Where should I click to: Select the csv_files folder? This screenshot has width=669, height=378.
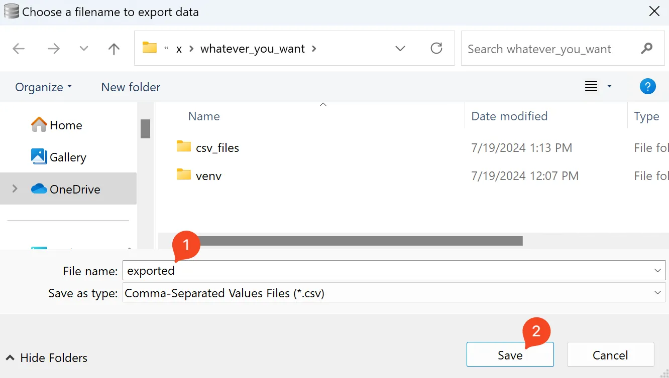(217, 148)
